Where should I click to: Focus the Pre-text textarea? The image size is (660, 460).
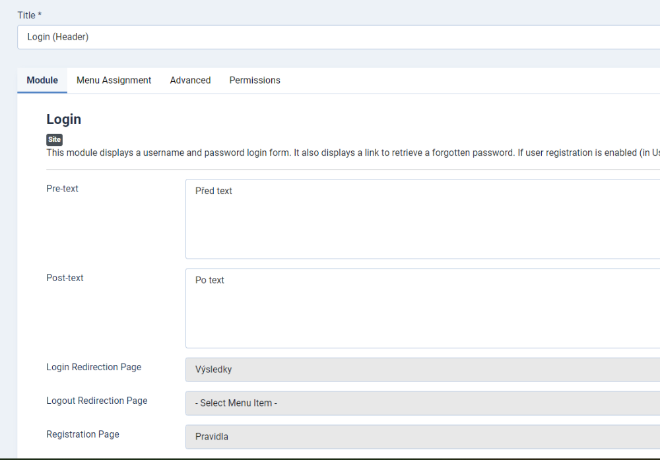[422, 218]
